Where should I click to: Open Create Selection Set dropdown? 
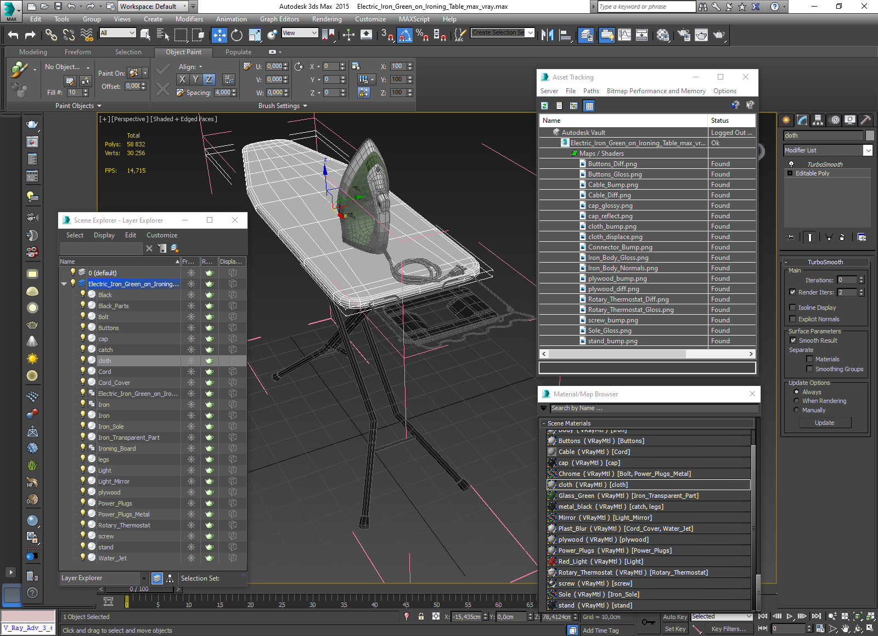click(x=503, y=33)
